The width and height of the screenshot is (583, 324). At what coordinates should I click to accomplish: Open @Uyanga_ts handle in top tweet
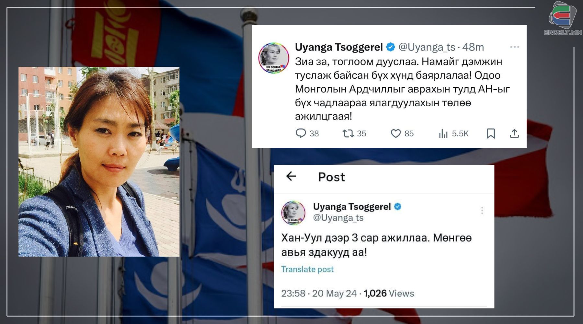[x=427, y=47]
